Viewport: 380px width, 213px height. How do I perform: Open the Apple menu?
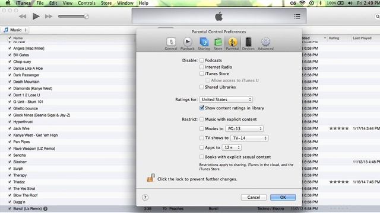tap(8, 3)
